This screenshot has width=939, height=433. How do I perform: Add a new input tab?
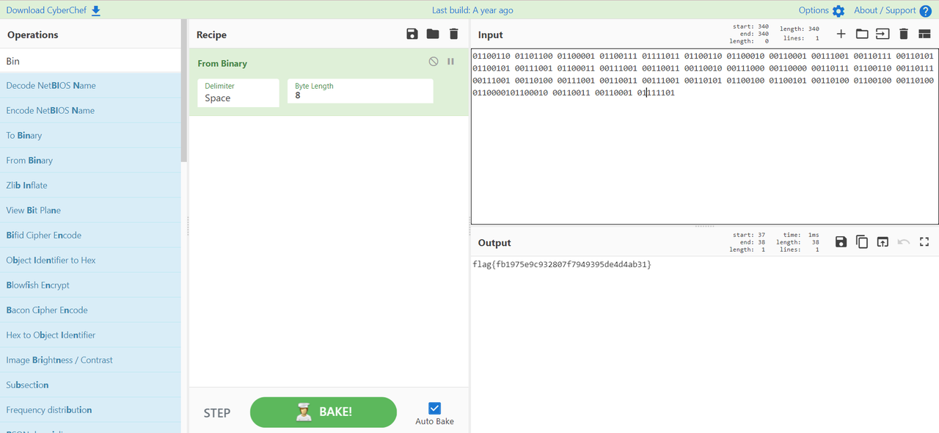pos(841,34)
